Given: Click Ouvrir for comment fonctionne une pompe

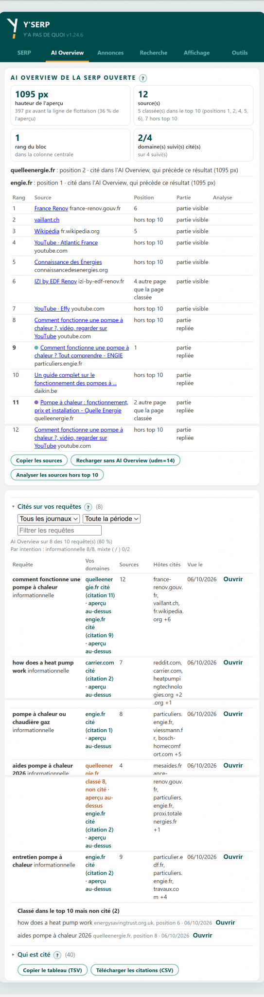Looking at the screenshot, I should point(233,579).
